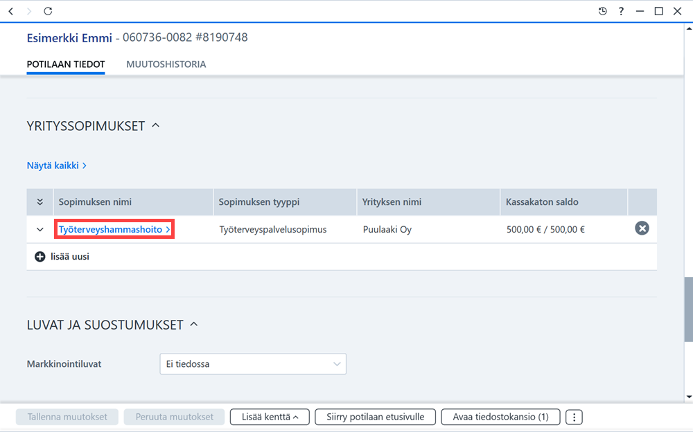Select the POTILAAN TIEDOT tab
The width and height of the screenshot is (693, 432).
pyautogui.click(x=66, y=64)
